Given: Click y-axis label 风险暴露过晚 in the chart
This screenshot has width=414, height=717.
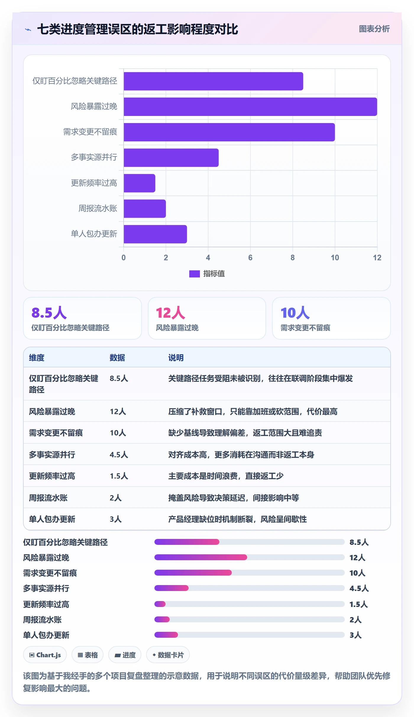Looking at the screenshot, I should pyautogui.click(x=94, y=106).
